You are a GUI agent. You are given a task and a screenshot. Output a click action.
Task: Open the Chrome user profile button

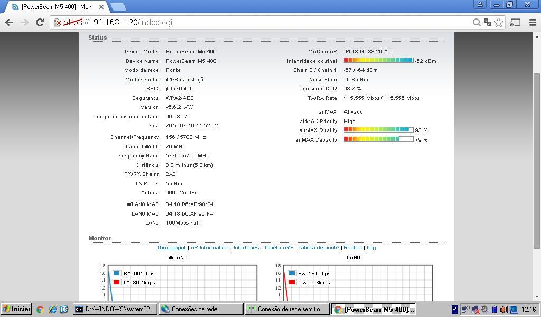pos(480,4)
